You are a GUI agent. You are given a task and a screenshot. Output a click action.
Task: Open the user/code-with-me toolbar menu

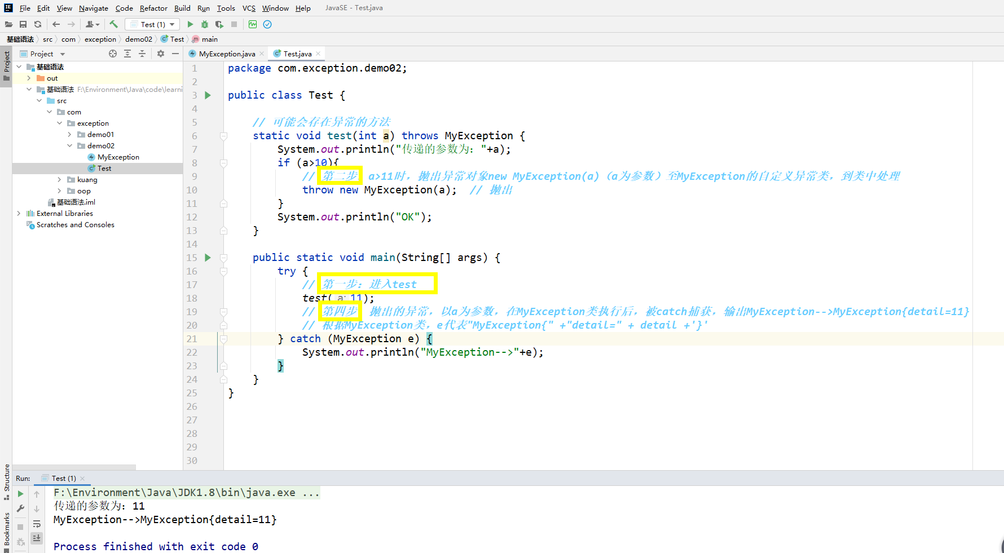(93, 24)
